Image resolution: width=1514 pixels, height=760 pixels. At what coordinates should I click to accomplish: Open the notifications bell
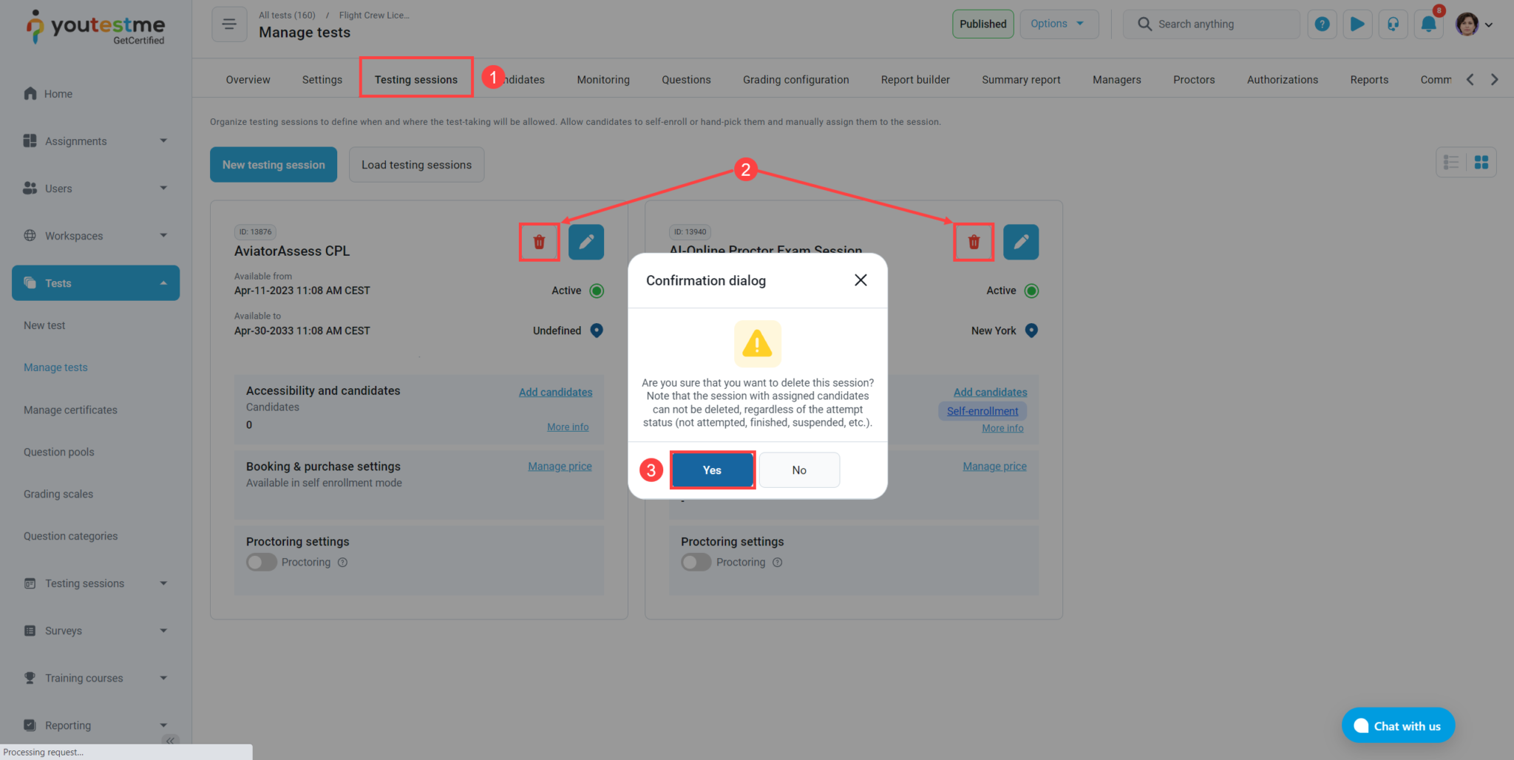pyautogui.click(x=1428, y=24)
